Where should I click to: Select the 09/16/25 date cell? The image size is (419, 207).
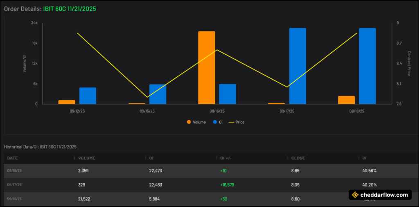tap(14, 199)
